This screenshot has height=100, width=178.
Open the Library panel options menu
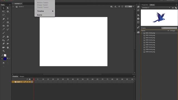click(176, 5)
